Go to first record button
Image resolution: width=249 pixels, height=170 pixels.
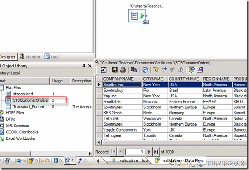113,152
